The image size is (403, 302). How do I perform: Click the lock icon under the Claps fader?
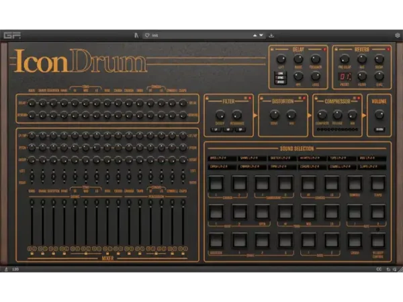coord(183,254)
